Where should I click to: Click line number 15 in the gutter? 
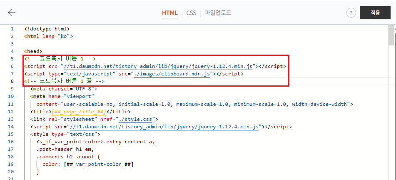coord(11,134)
